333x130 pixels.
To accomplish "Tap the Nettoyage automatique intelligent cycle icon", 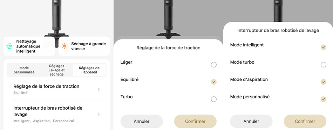I will point(9,46).
